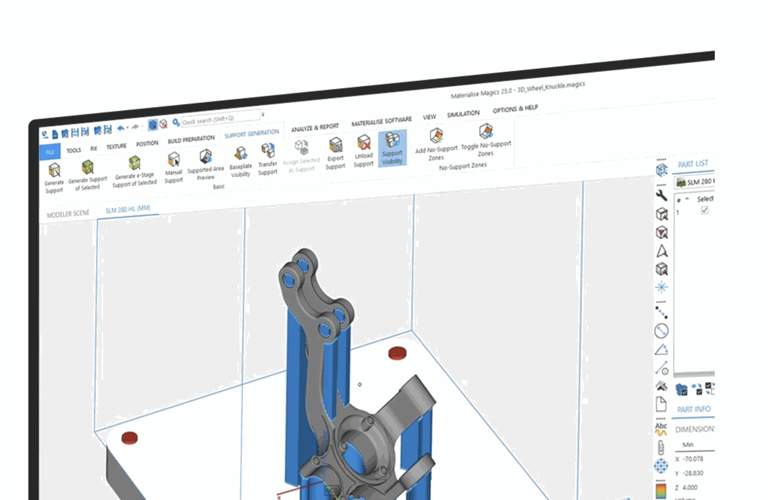This screenshot has width=768, height=500.
Task: Click the wrench fix tool in sidebar
Action: 662,195
